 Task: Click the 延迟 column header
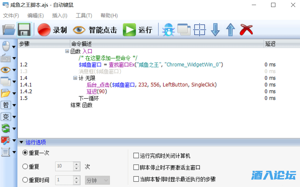282,44
